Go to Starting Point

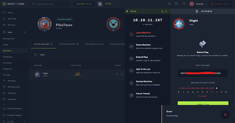coord(9,38)
